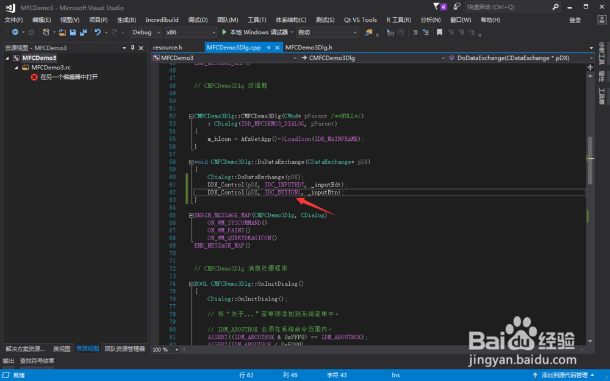Save the current file with the Save icon
610x381 pixels.
point(73,32)
